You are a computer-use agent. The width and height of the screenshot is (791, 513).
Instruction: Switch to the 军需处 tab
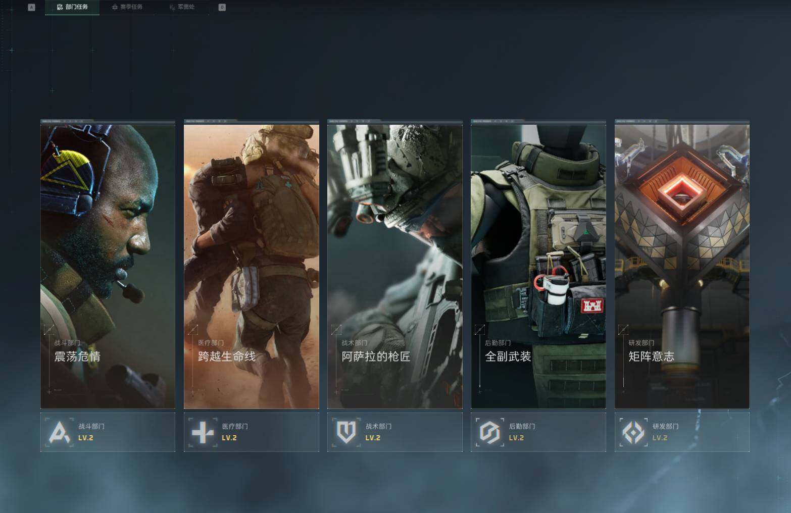pyautogui.click(x=182, y=7)
